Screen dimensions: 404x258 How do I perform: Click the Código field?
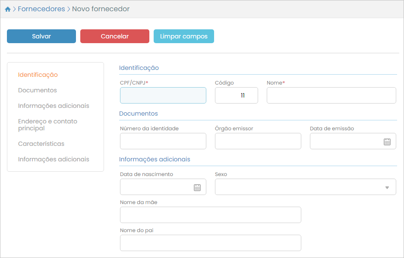[237, 95]
